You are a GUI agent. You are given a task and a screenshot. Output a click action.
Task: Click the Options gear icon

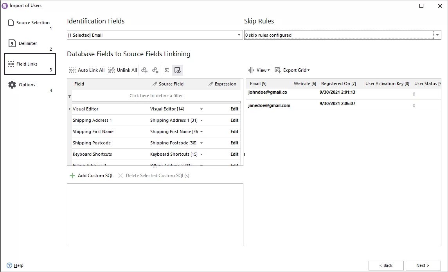tap(12, 84)
